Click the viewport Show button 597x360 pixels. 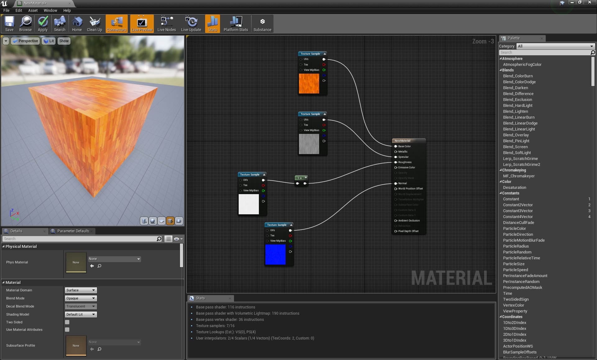(64, 41)
